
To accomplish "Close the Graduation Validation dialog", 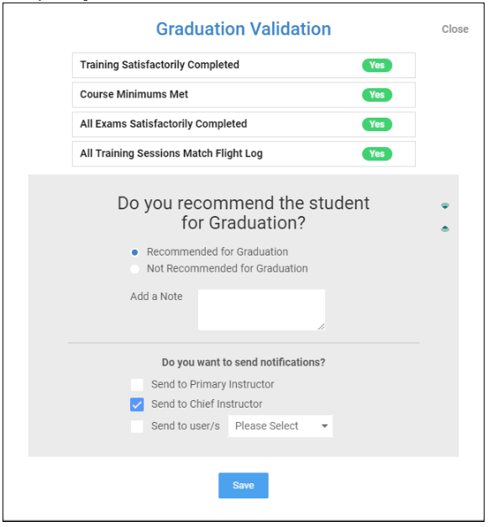I will click(455, 29).
